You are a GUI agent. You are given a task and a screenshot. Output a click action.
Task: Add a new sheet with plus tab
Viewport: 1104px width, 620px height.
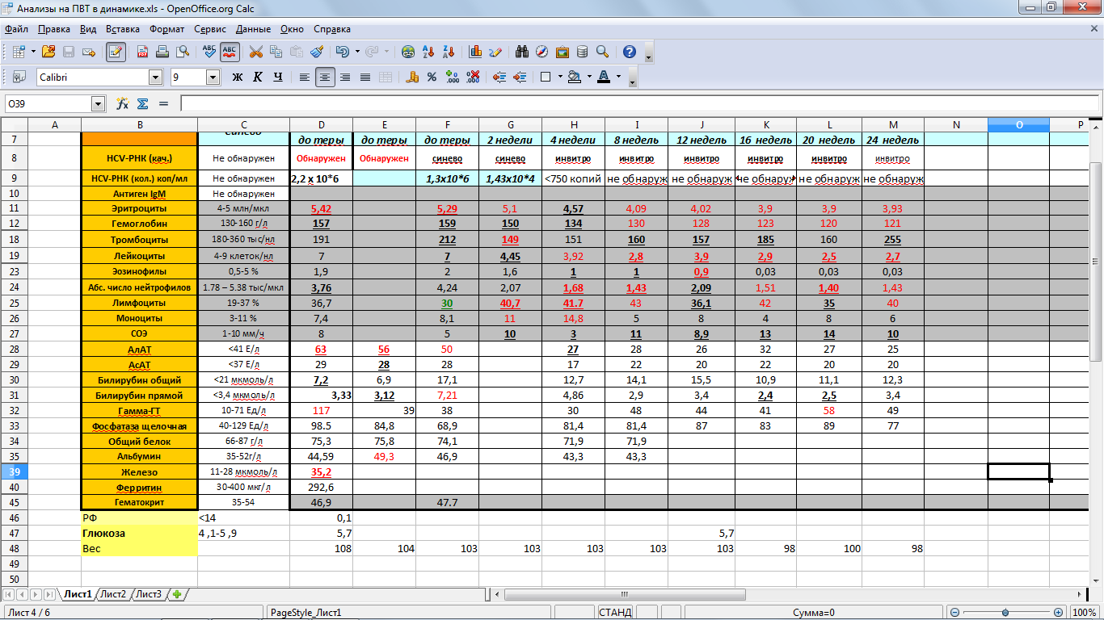click(x=177, y=594)
